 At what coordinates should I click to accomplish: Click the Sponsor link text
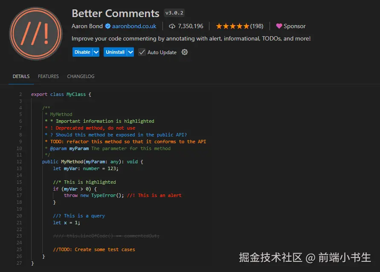294,26
